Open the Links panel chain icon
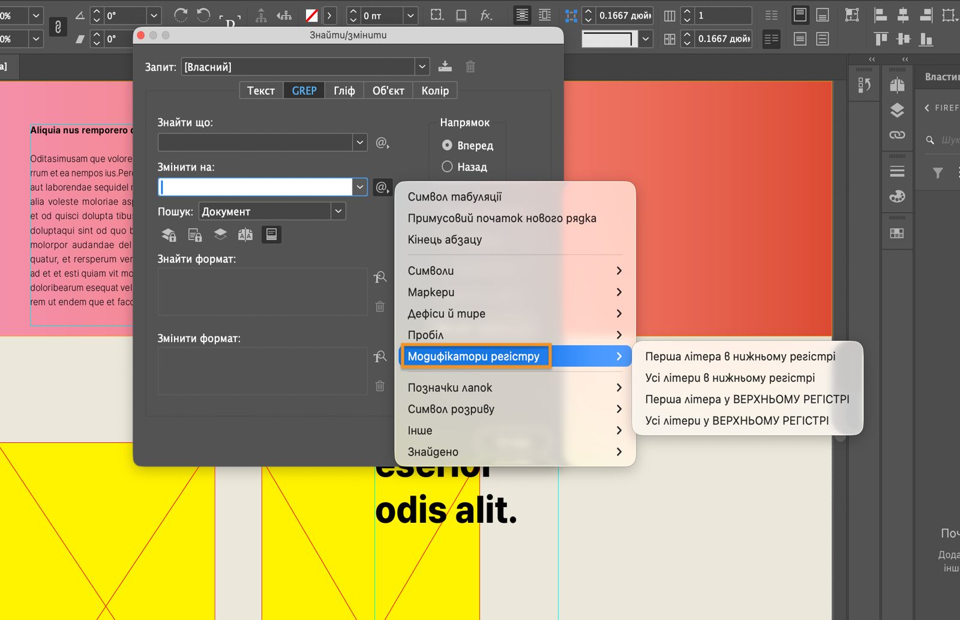 pos(897,135)
